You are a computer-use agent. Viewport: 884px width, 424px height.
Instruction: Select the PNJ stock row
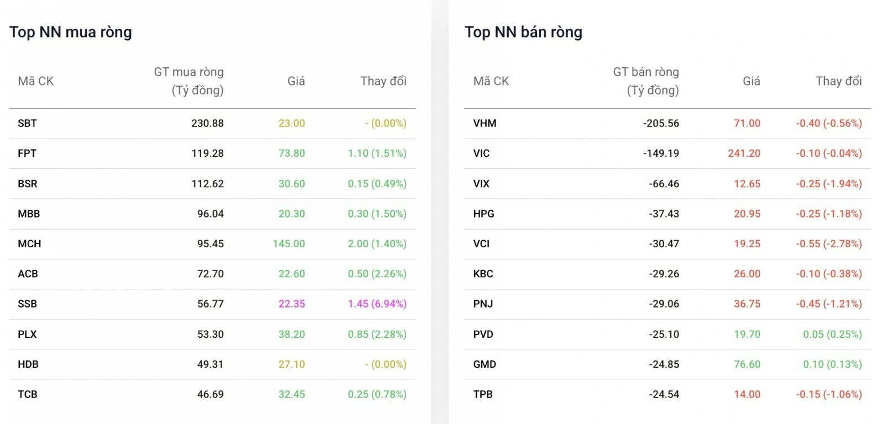667,304
